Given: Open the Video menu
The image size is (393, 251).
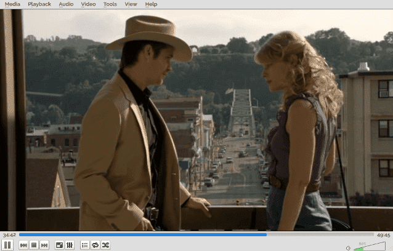Looking at the screenshot, I should (88, 4).
